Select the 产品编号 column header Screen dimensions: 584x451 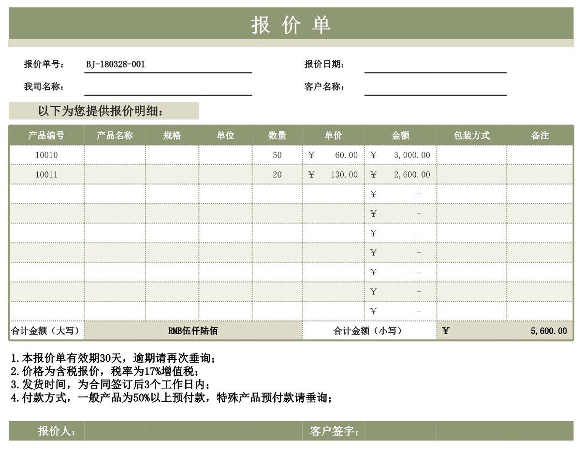(46, 136)
